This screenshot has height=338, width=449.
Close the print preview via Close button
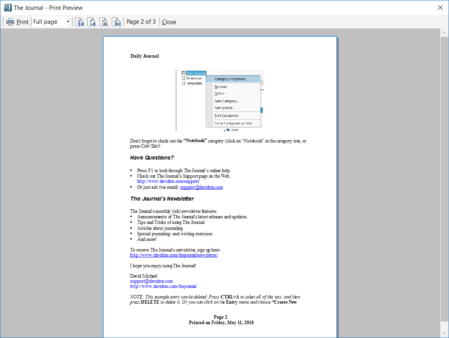(169, 22)
